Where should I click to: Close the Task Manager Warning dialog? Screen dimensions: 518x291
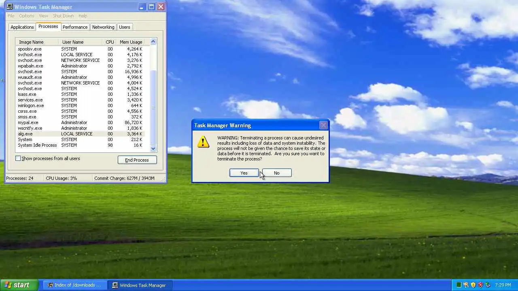coord(323,125)
